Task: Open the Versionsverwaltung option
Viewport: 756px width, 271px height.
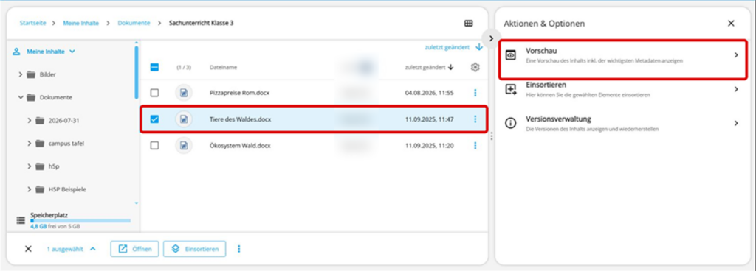Action: coord(623,124)
